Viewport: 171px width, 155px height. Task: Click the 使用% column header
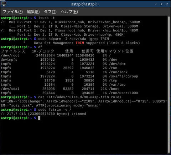102,51
